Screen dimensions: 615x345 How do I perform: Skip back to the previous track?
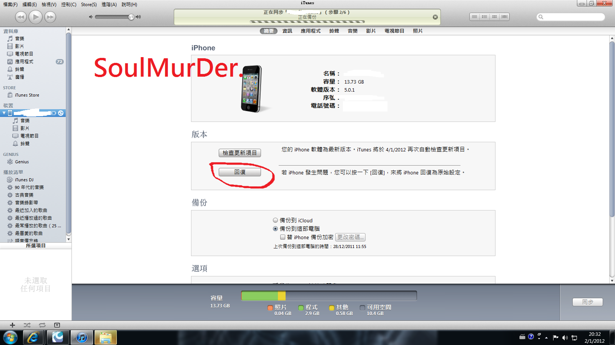(x=21, y=17)
